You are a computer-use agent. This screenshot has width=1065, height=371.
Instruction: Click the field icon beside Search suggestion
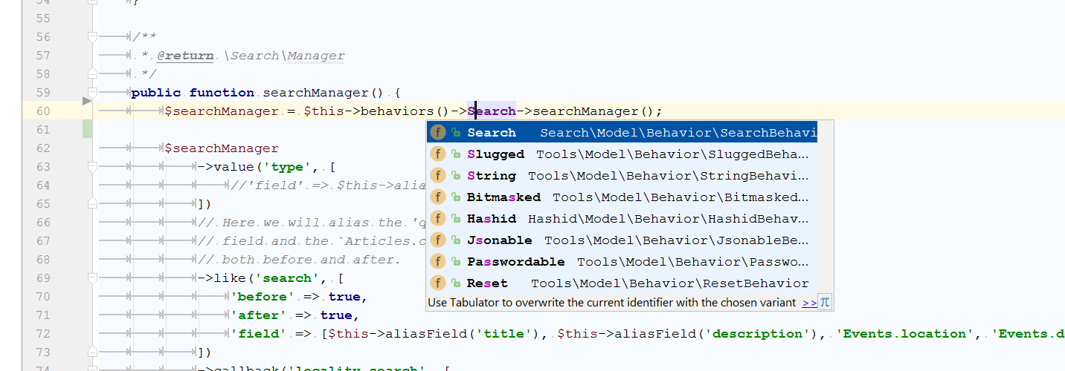pos(438,133)
